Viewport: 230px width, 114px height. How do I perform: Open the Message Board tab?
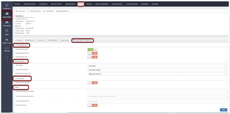(70, 4)
